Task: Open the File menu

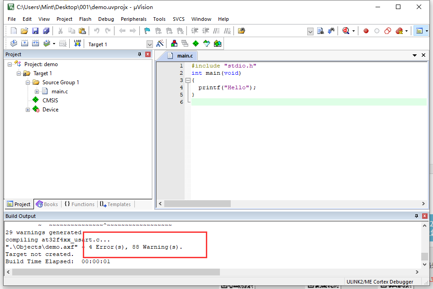Action: coord(12,19)
